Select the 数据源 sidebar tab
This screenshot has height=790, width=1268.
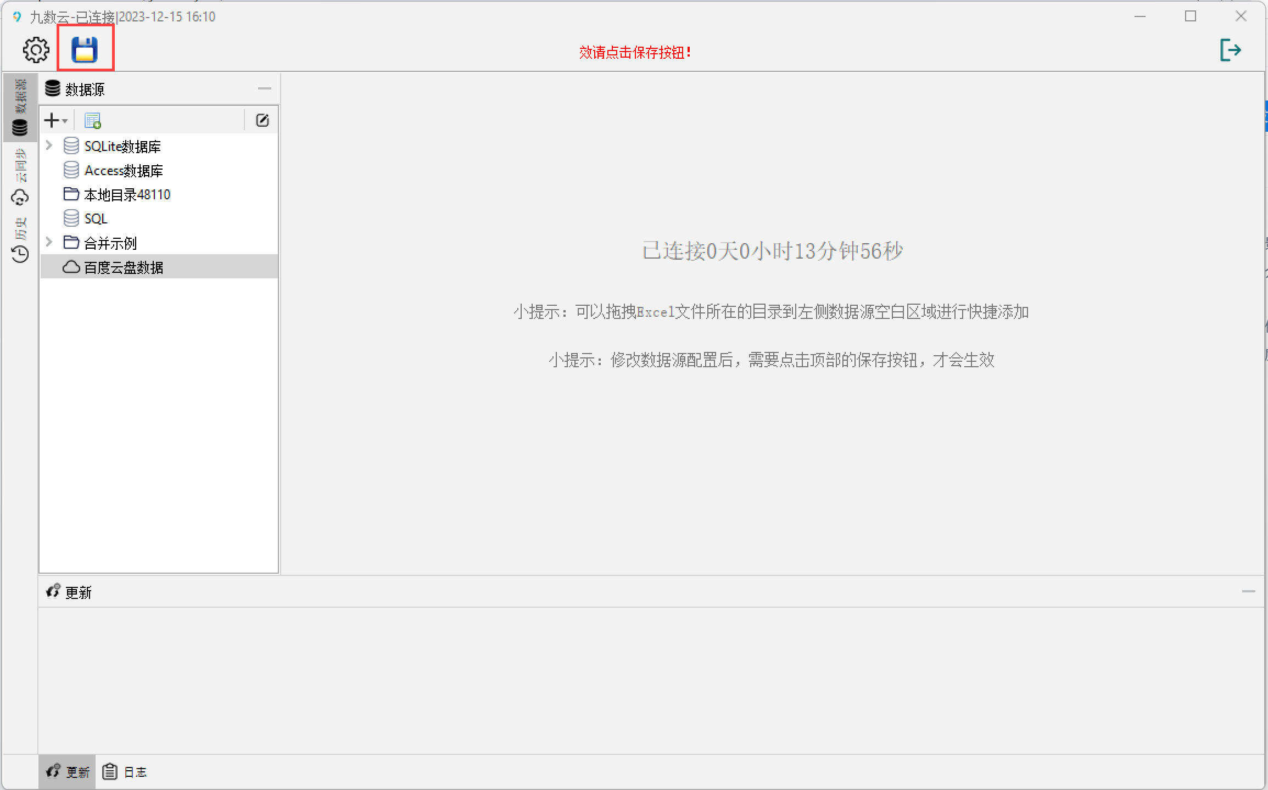[20, 107]
